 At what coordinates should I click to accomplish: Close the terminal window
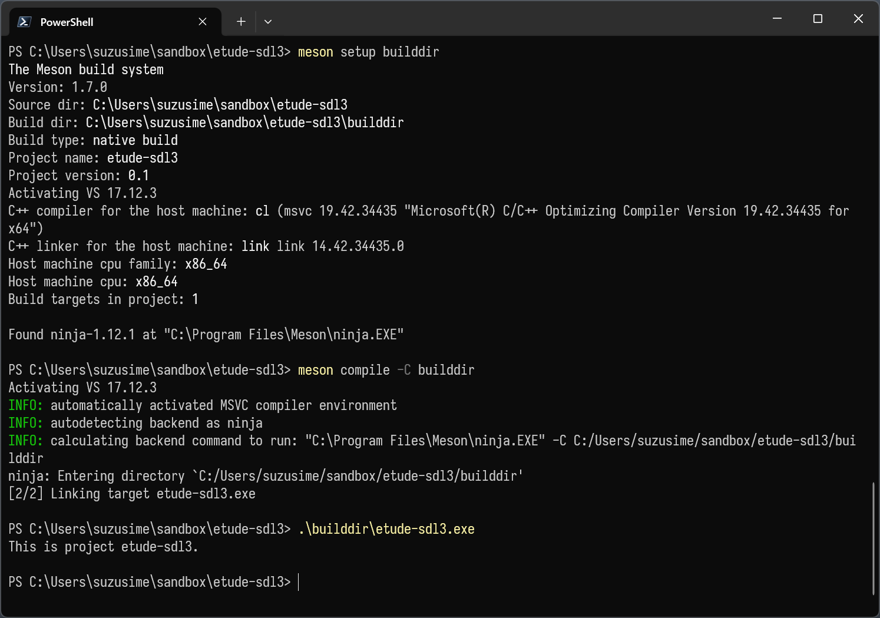pyautogui.click(x=858, y=19)
